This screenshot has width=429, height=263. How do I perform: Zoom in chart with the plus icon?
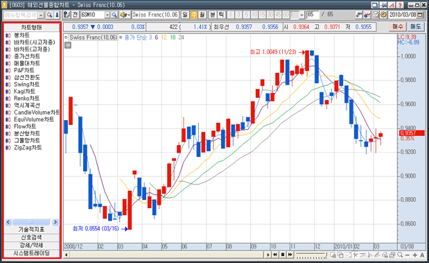pos(414,255)
